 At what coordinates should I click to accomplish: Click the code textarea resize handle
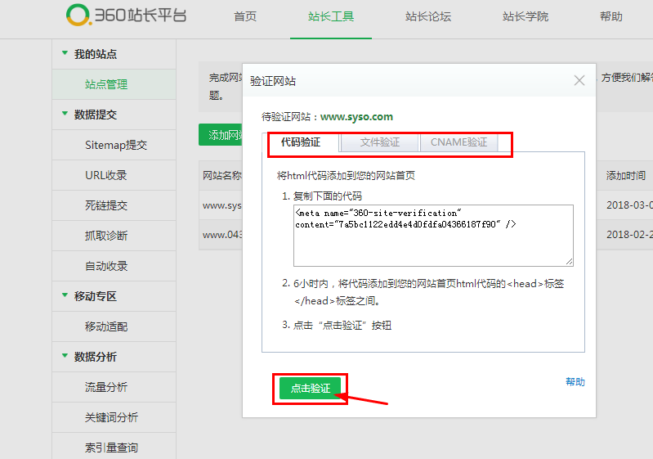[570, 262]
